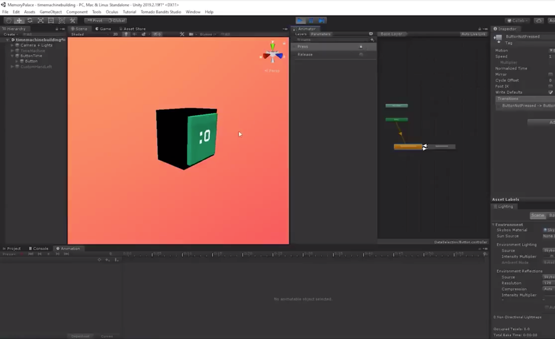
Task: Toggle the Write Defaults checkbox
Action: (550, 92)
